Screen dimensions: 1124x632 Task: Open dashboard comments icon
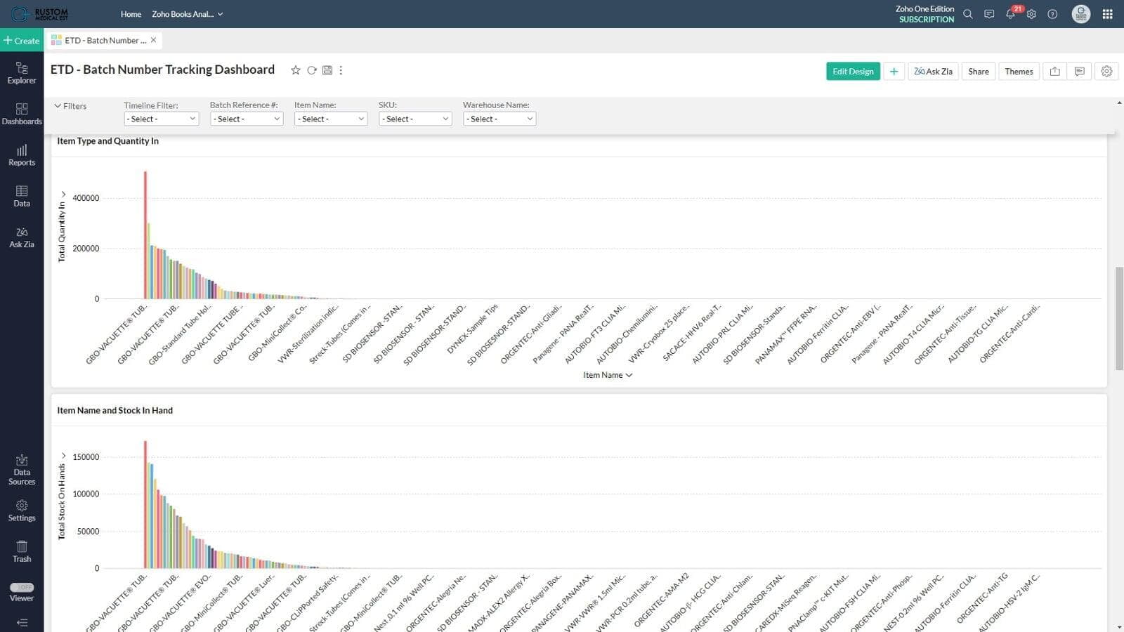[x=1080, y=71]
